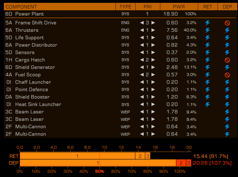The image size is (238, 177).
Task: Click priority 2 segment in RET bar
Action: click(x=140, y=156)
